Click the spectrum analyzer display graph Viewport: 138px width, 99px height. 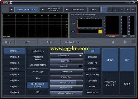click(35, 26)
